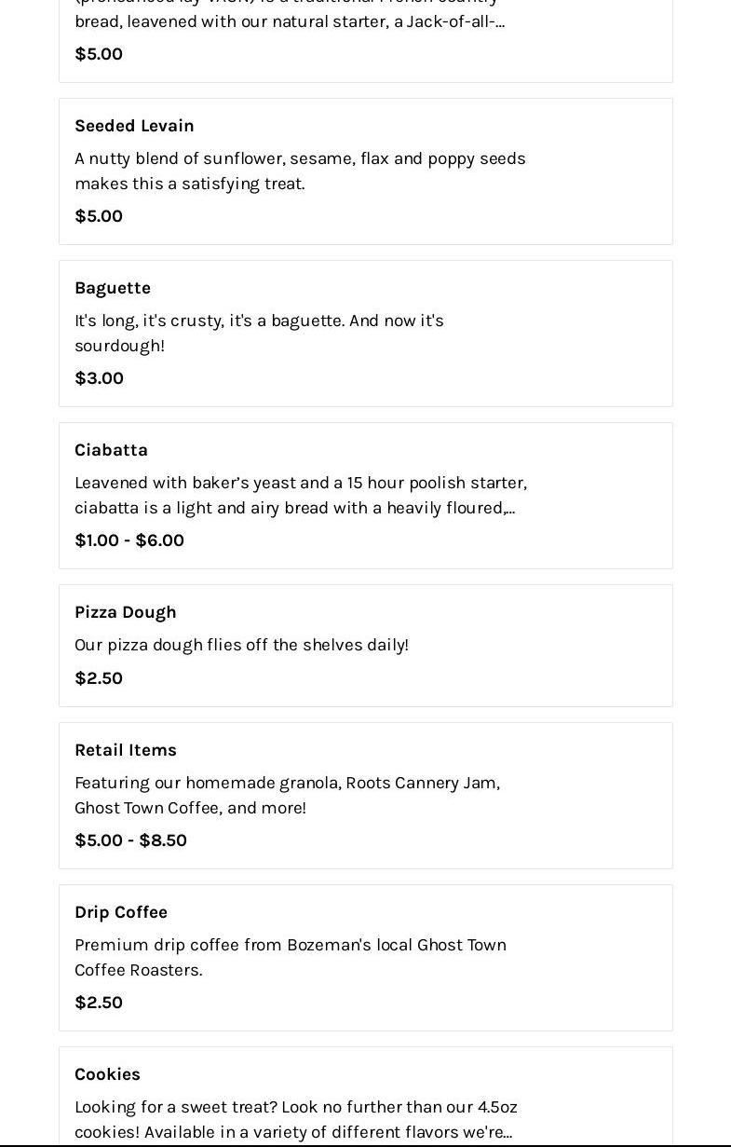Click the Ciabatta poolish starter description
Image resolution: width=731 pixels, height=1147 pixels.
click(300, 495)
